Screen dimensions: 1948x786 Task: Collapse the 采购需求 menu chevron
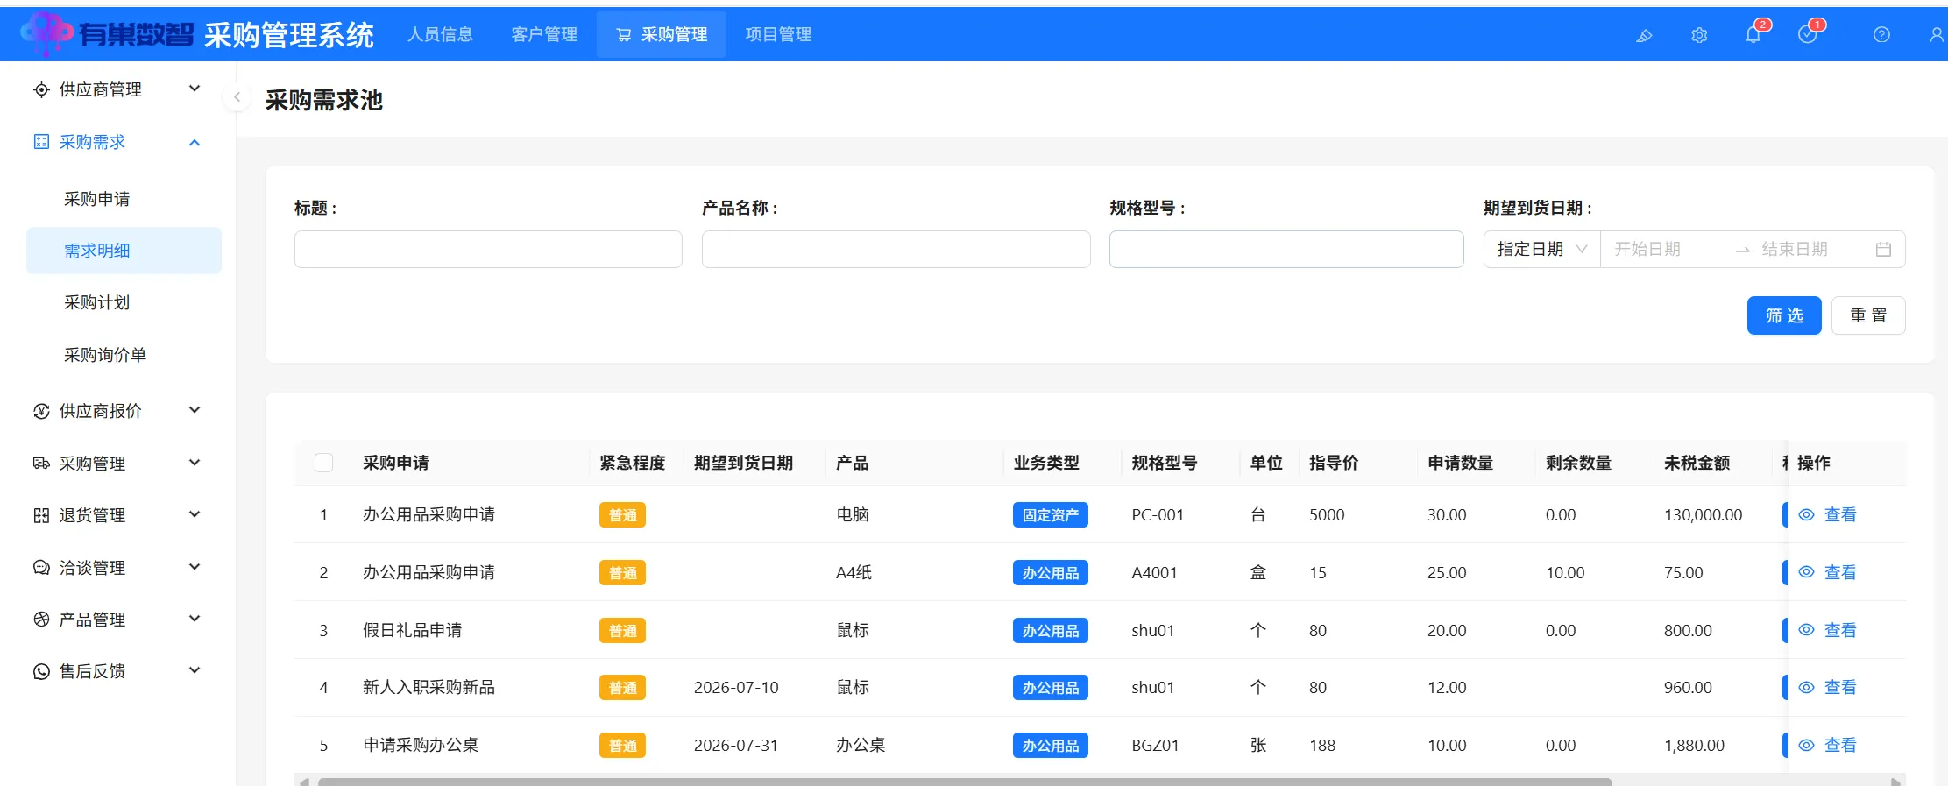click(195, 142)
